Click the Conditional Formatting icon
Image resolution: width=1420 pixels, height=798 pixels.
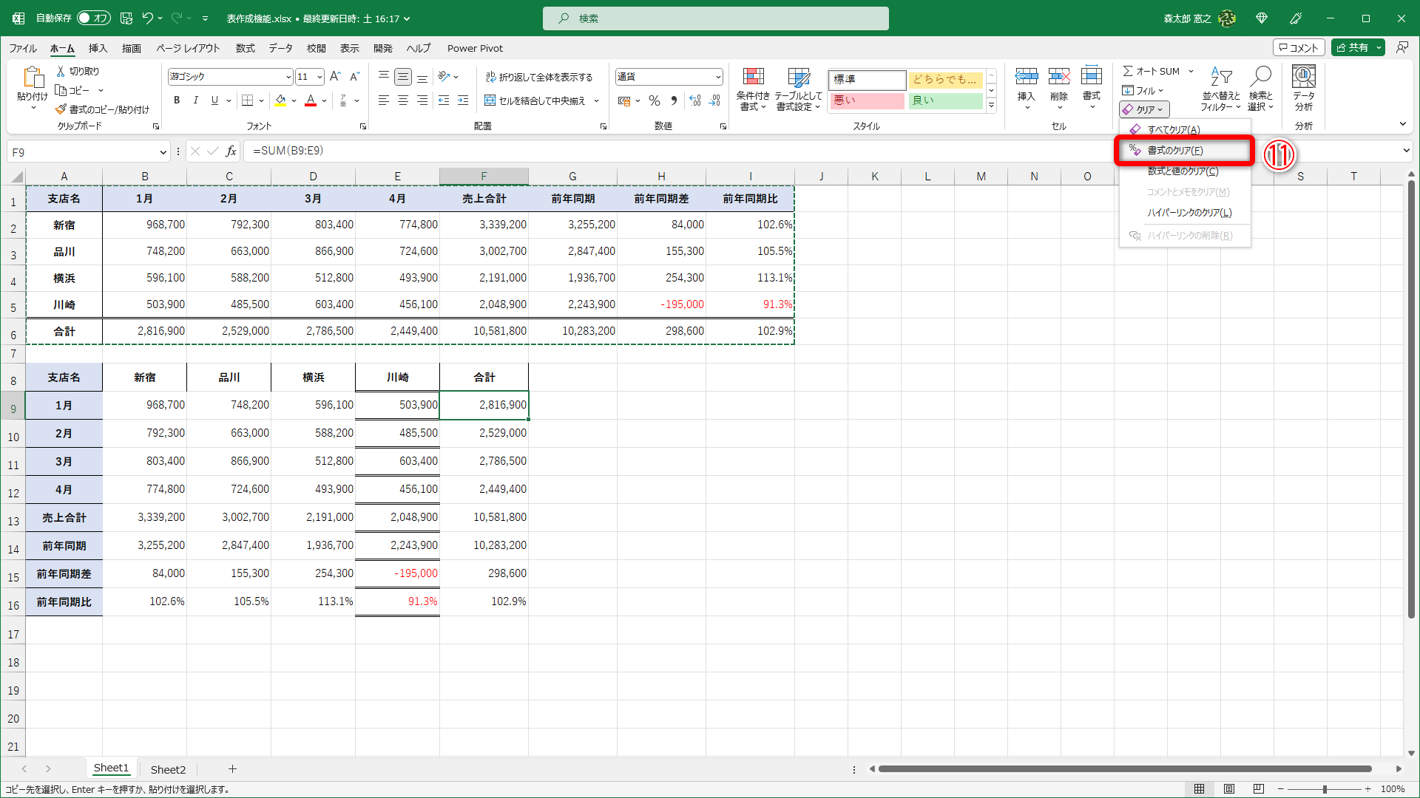coord(752,78)
